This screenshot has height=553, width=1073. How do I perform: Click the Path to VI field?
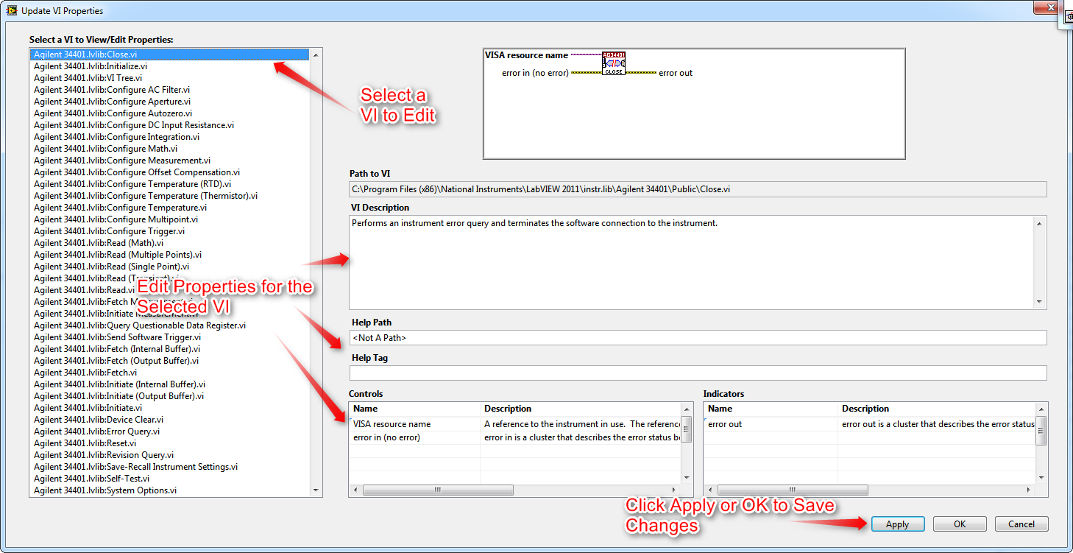click(x=698, y=189)
